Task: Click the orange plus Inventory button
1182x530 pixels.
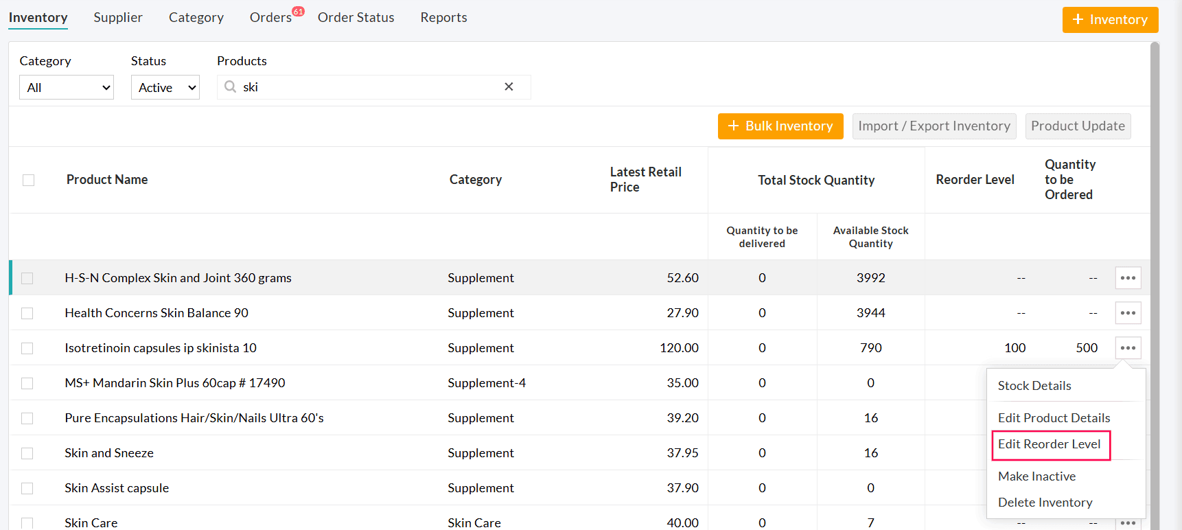Action: pos(1110,20)
